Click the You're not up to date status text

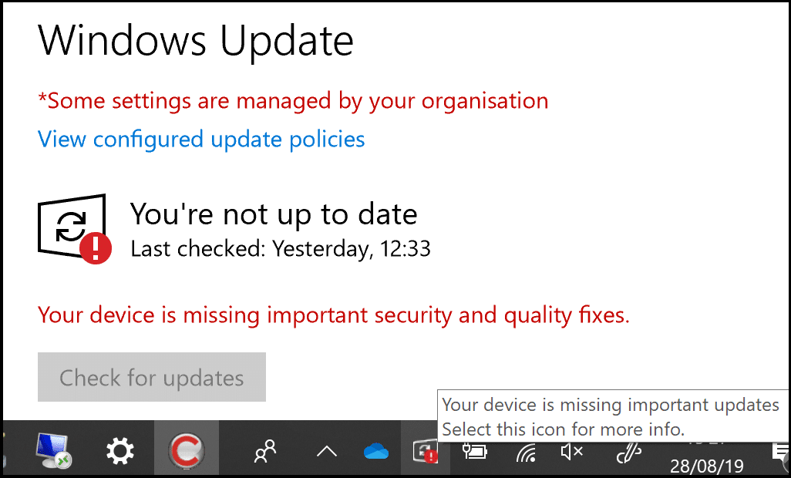click(274, 214)
